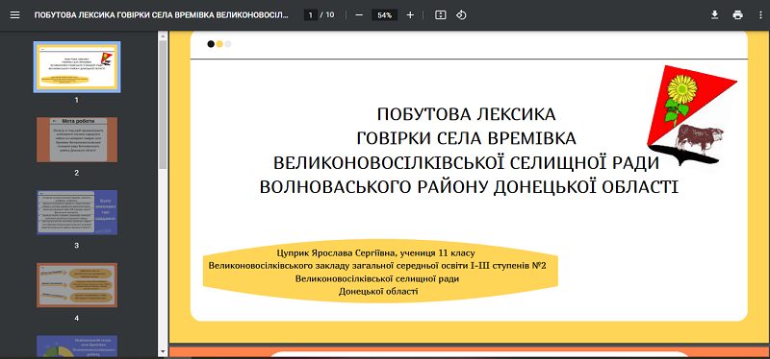Zoom out with the minus icon
This screenshot has height=359, width=770.
point(359,15)
